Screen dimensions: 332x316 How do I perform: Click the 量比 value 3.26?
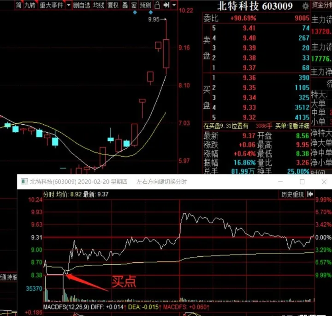tap(302, 163)
